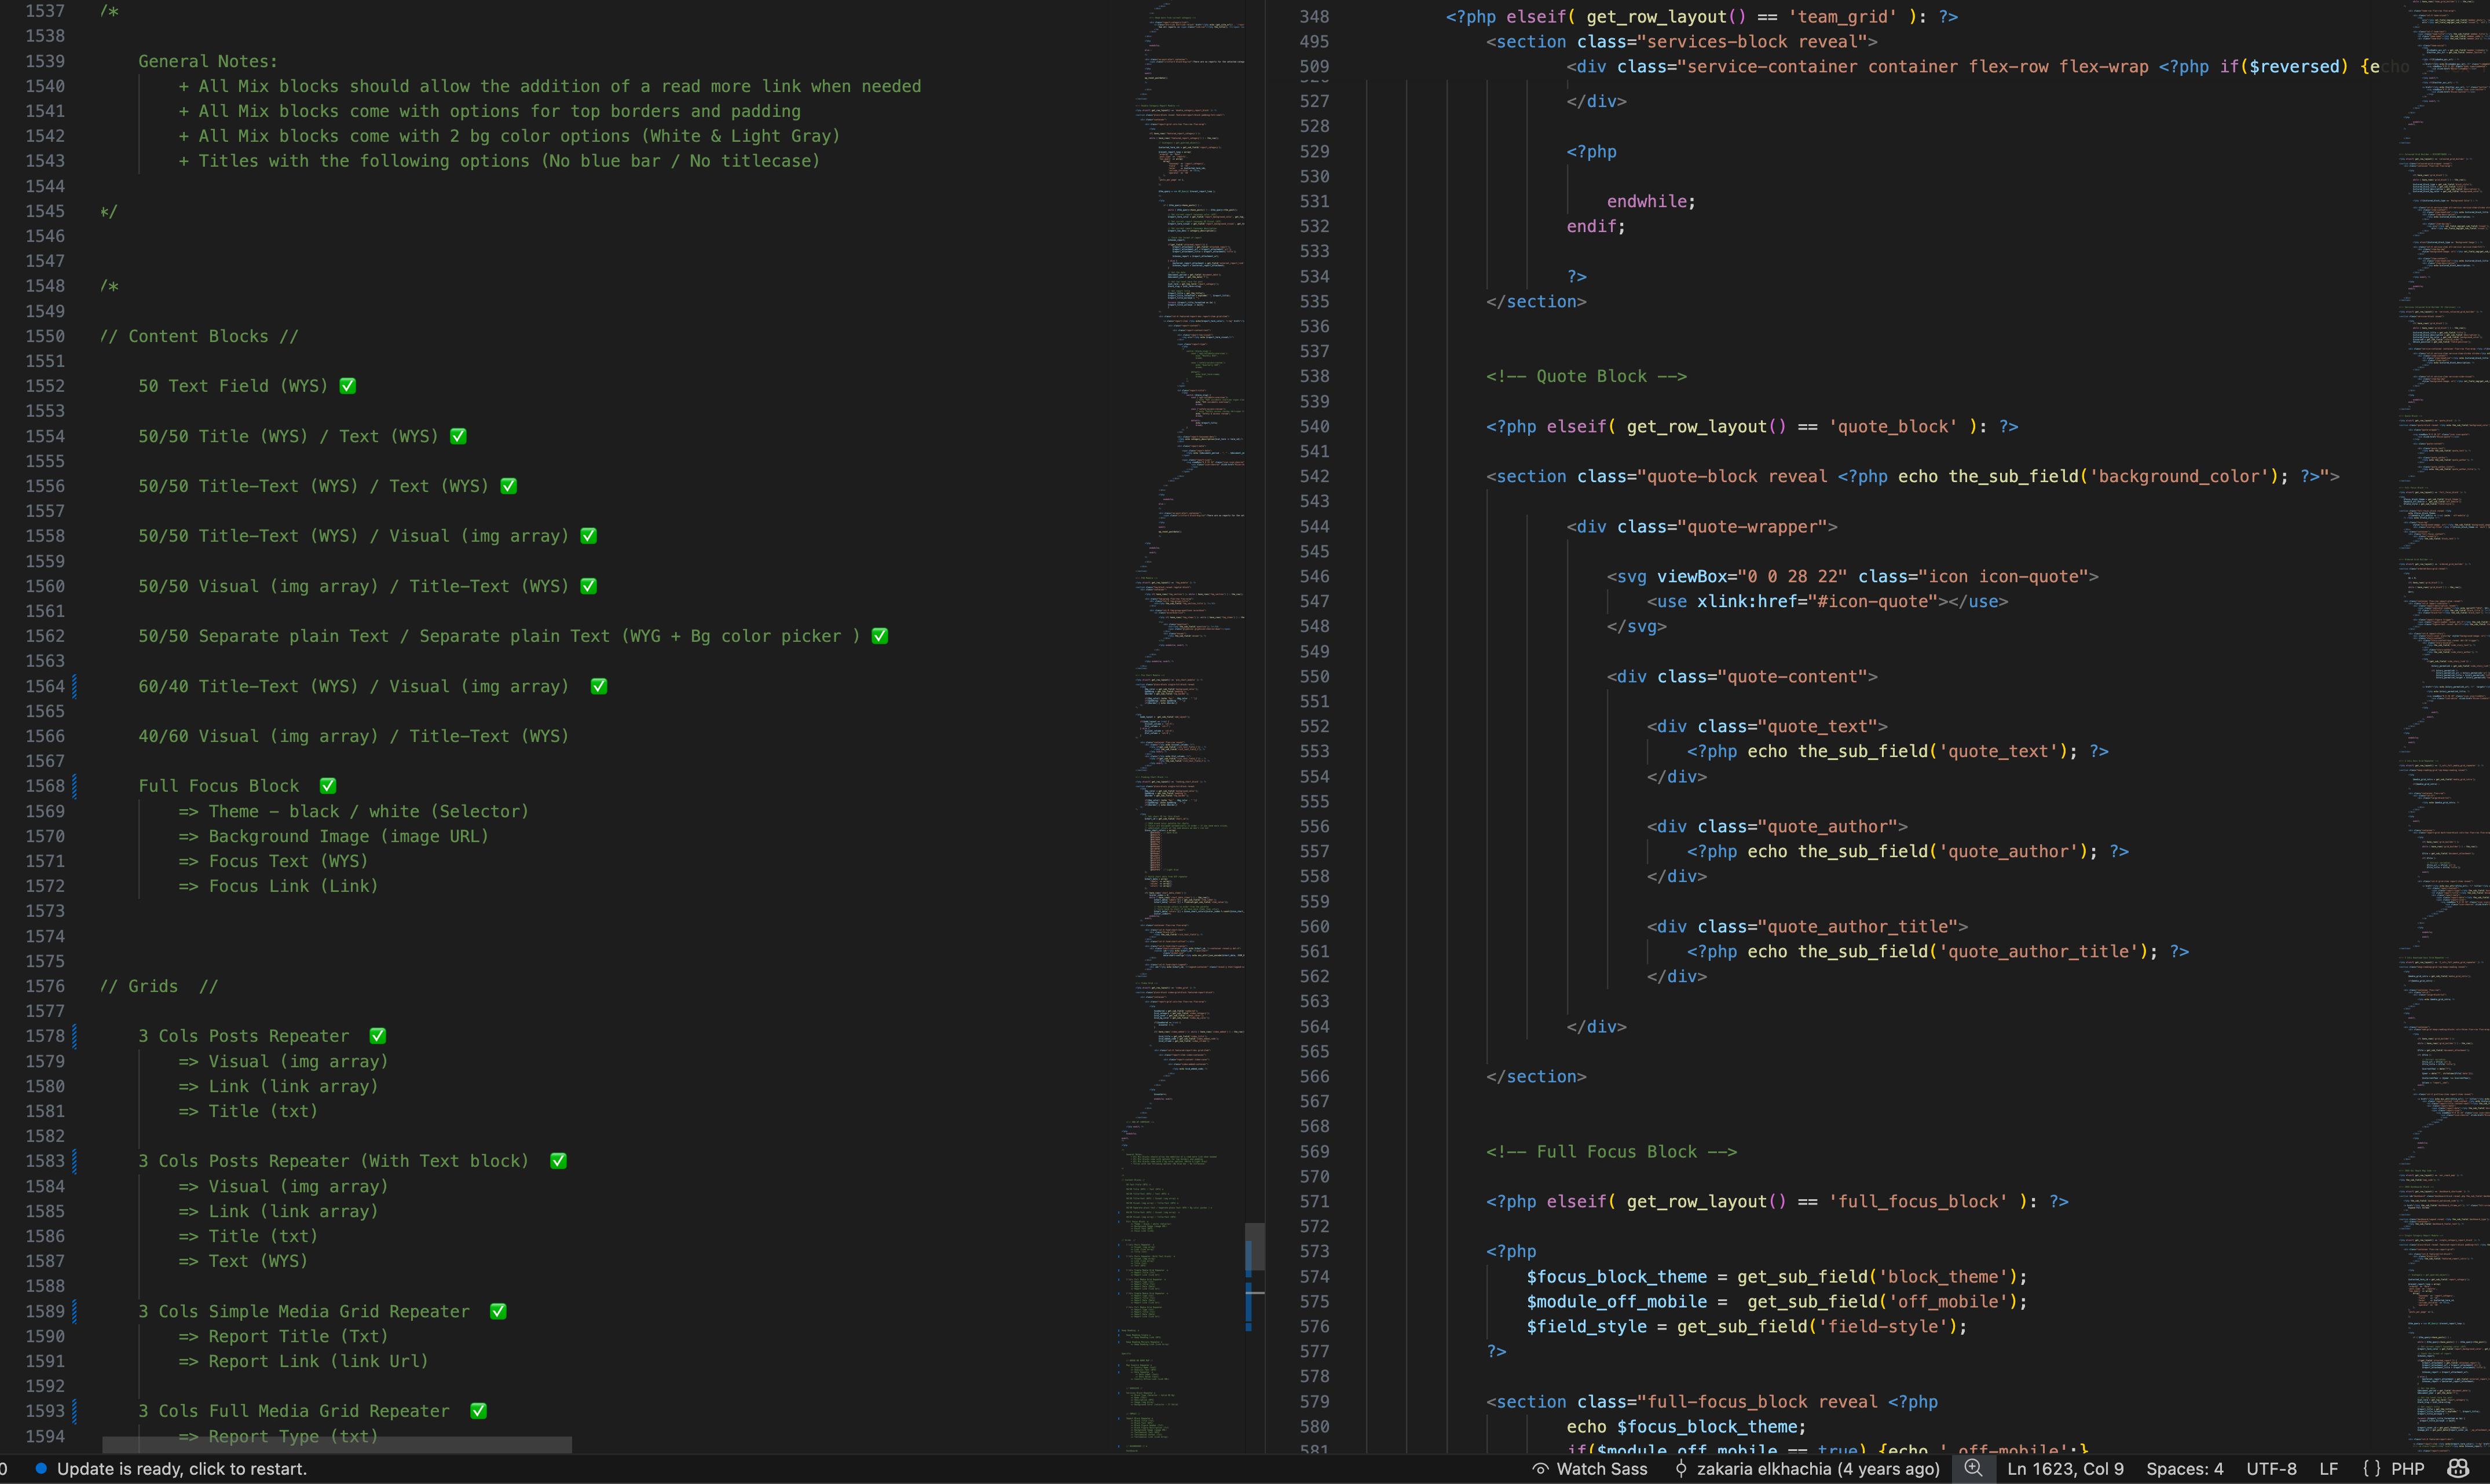This screenshot has width=2490, height=1484.
Task: Click the git commit icon beside zakaria elkhachia
Action: click(1680, 1469)
